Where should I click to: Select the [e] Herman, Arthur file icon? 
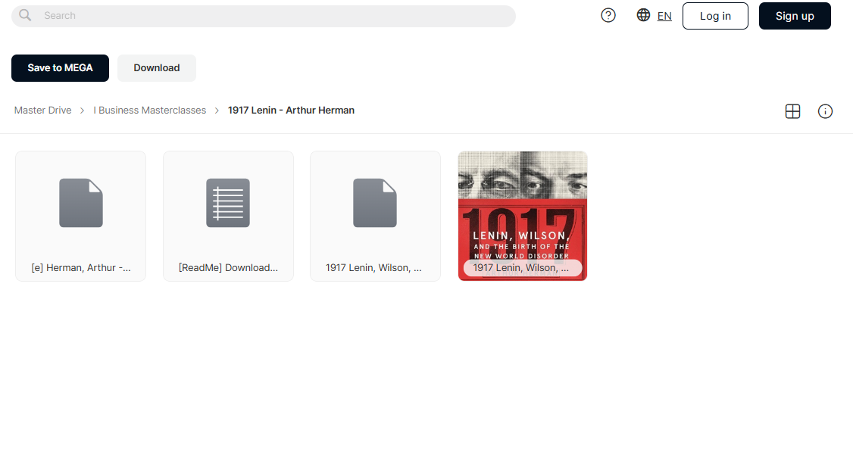pyautogui.click(x=81, y=203)
